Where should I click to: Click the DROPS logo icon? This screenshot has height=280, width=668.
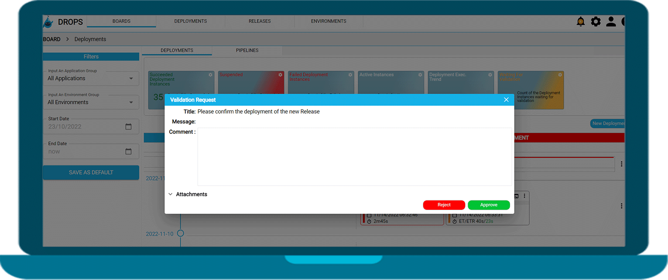(x=48, y=22)
